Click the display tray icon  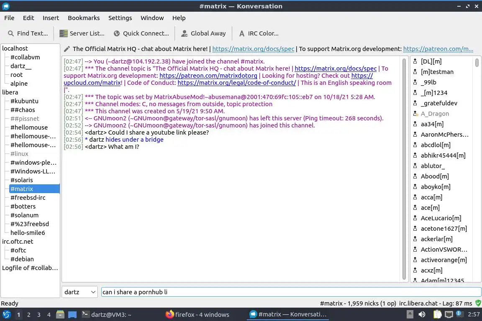point(449,314)
